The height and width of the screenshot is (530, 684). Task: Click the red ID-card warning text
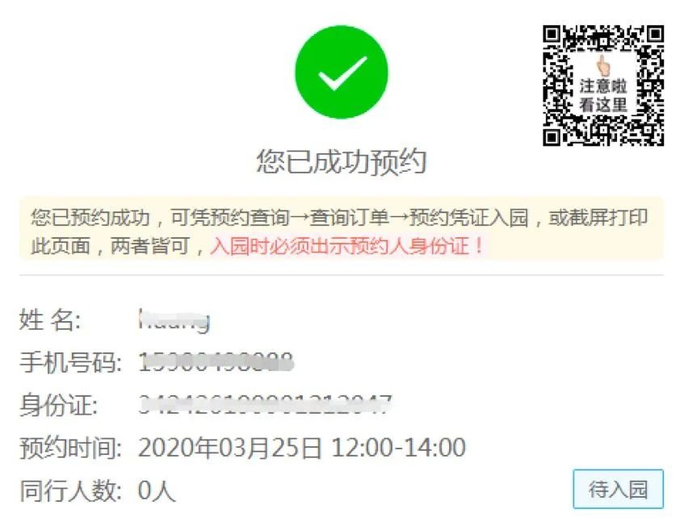tap(346, 246)
